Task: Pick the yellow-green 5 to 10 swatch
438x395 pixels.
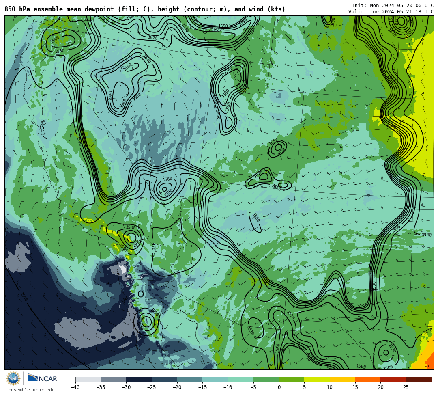Action: 317,379
